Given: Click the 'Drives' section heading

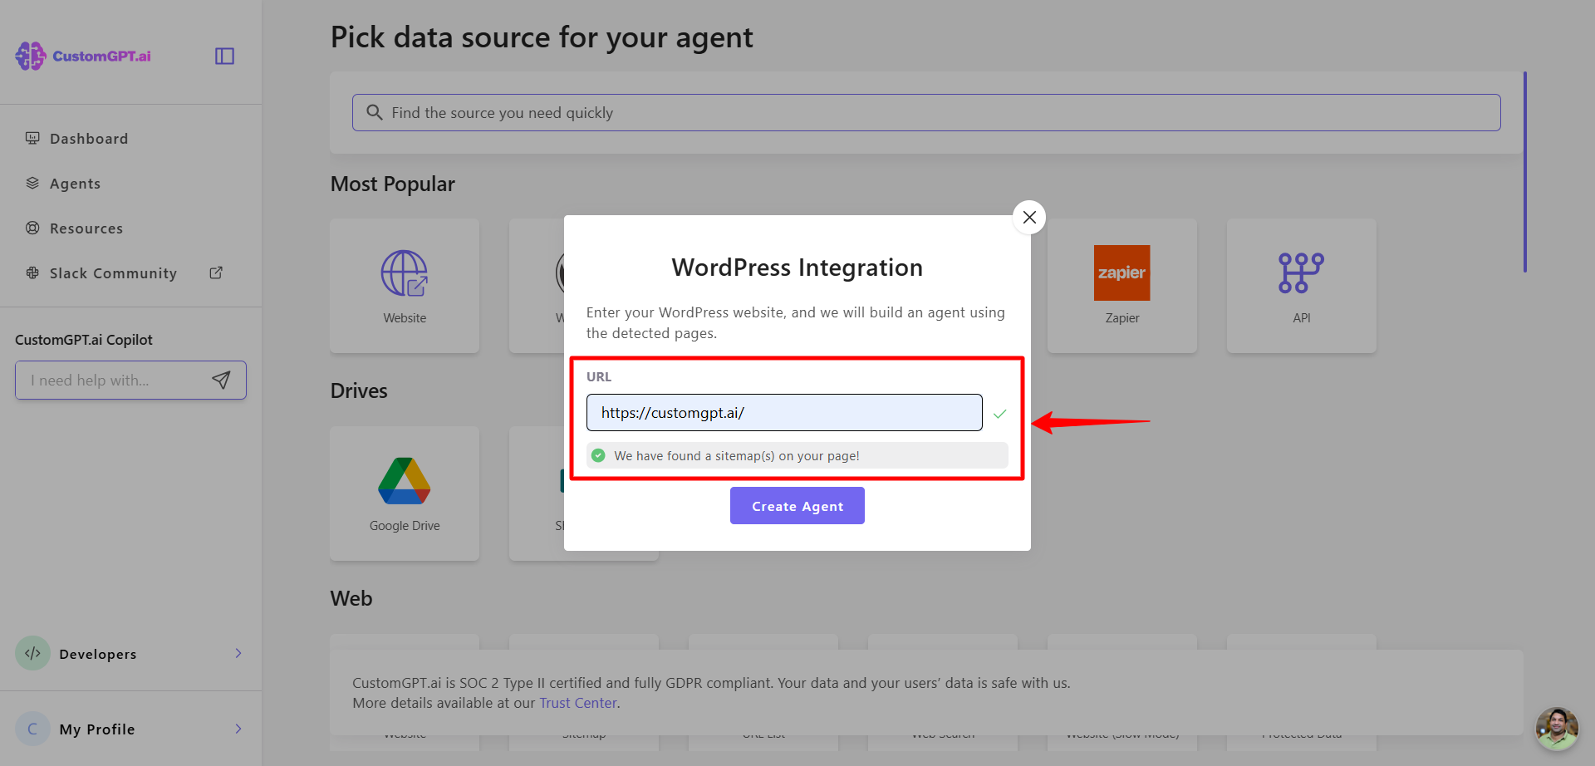Looking at the screenshot, I should (x=359, y=390).
